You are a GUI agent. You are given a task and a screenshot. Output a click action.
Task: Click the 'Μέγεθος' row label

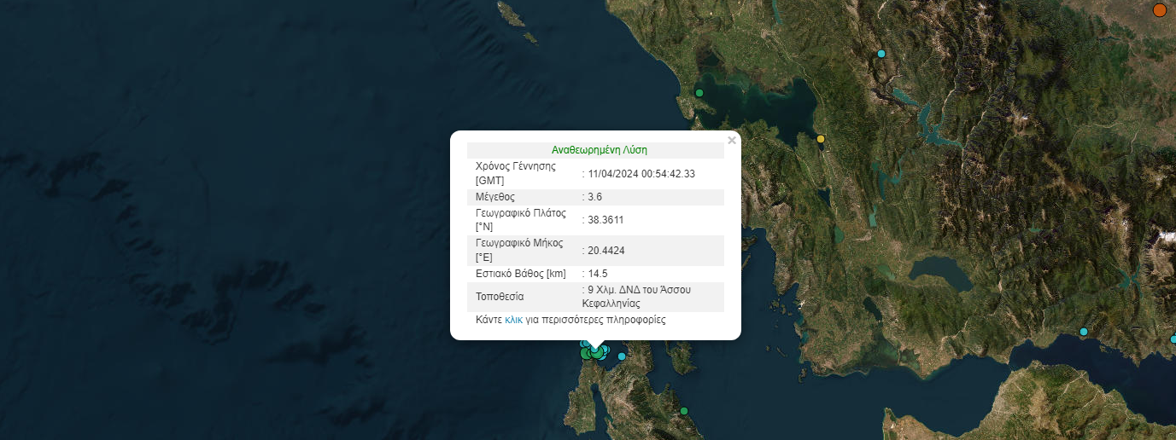pos(495,197)
